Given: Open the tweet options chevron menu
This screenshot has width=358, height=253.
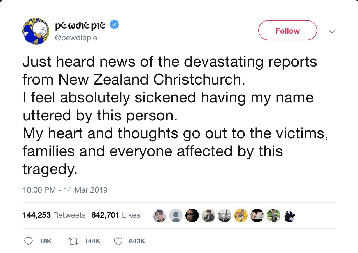Looking at the screenshot, I should [331, 31].
